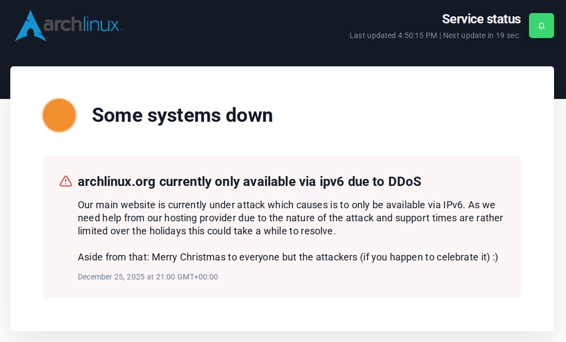The height and width of the screenshot is (342, 566).
Task: Click the "Our main website" paragraph opening
Action: click(113, 205)
